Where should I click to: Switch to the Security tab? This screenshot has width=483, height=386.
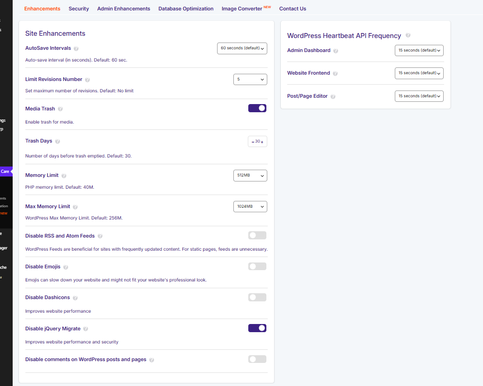coord(79,9)
